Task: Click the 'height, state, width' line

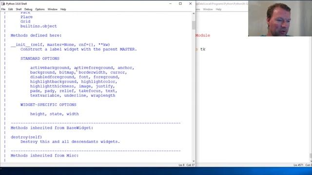Action: click(x=55, y=114)
